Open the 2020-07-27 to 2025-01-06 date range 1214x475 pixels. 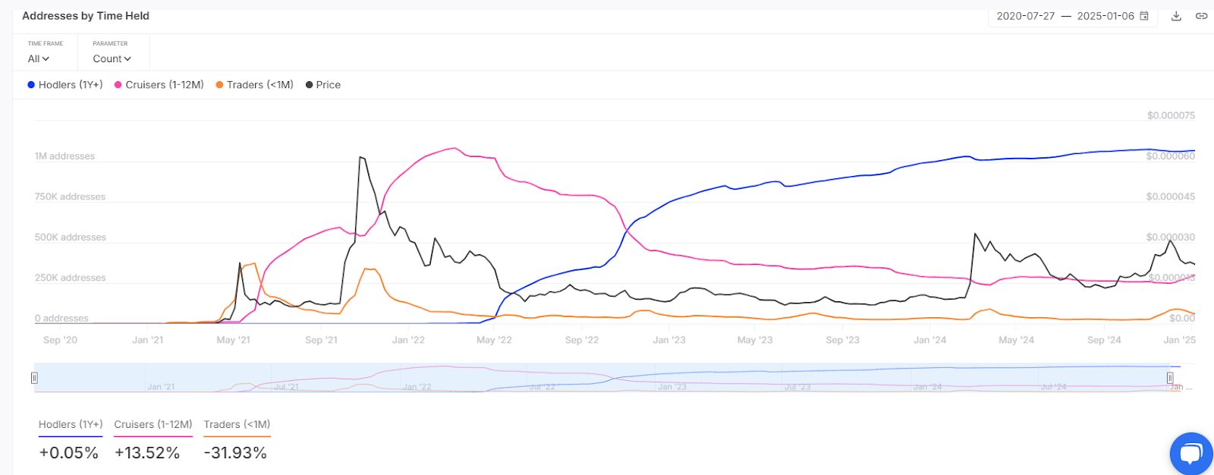[x=1065, y=16]
